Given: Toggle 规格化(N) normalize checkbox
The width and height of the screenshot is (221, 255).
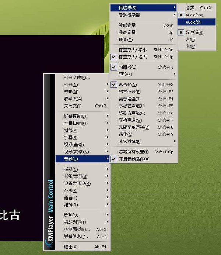Looking at the screenshot, I should coord(144,85).
